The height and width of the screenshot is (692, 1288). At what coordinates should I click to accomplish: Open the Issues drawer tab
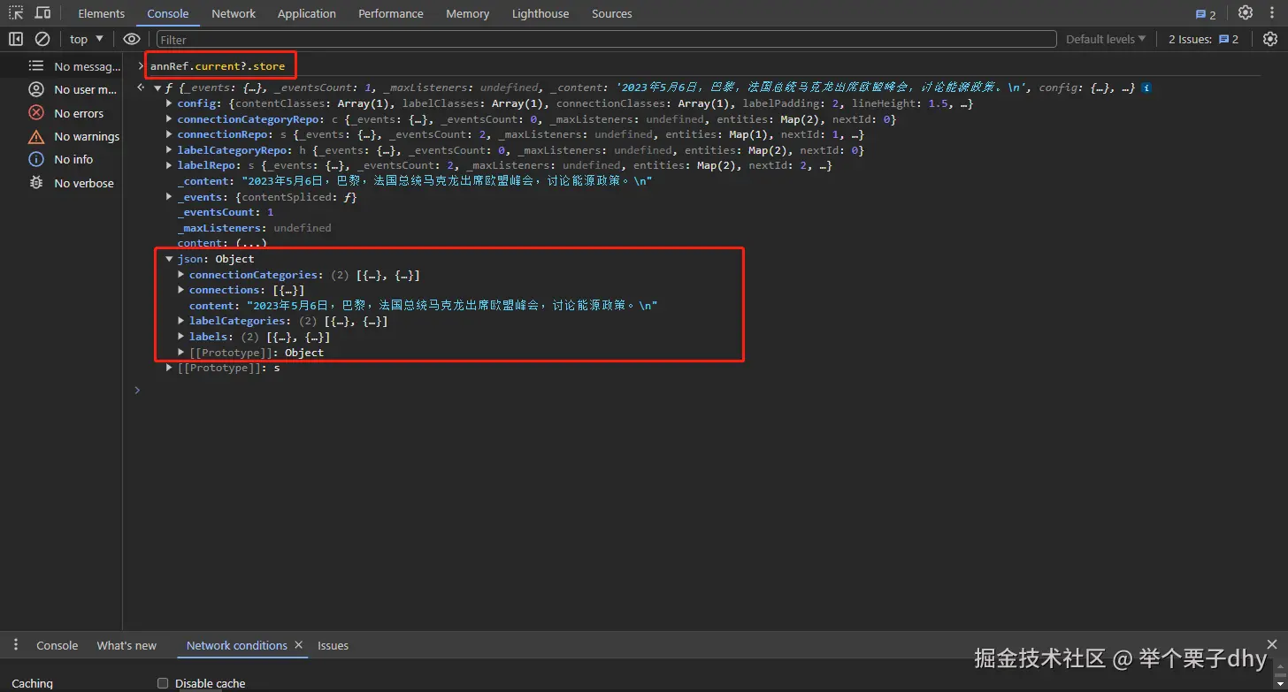pyautogui.click(x=333, y=645)
